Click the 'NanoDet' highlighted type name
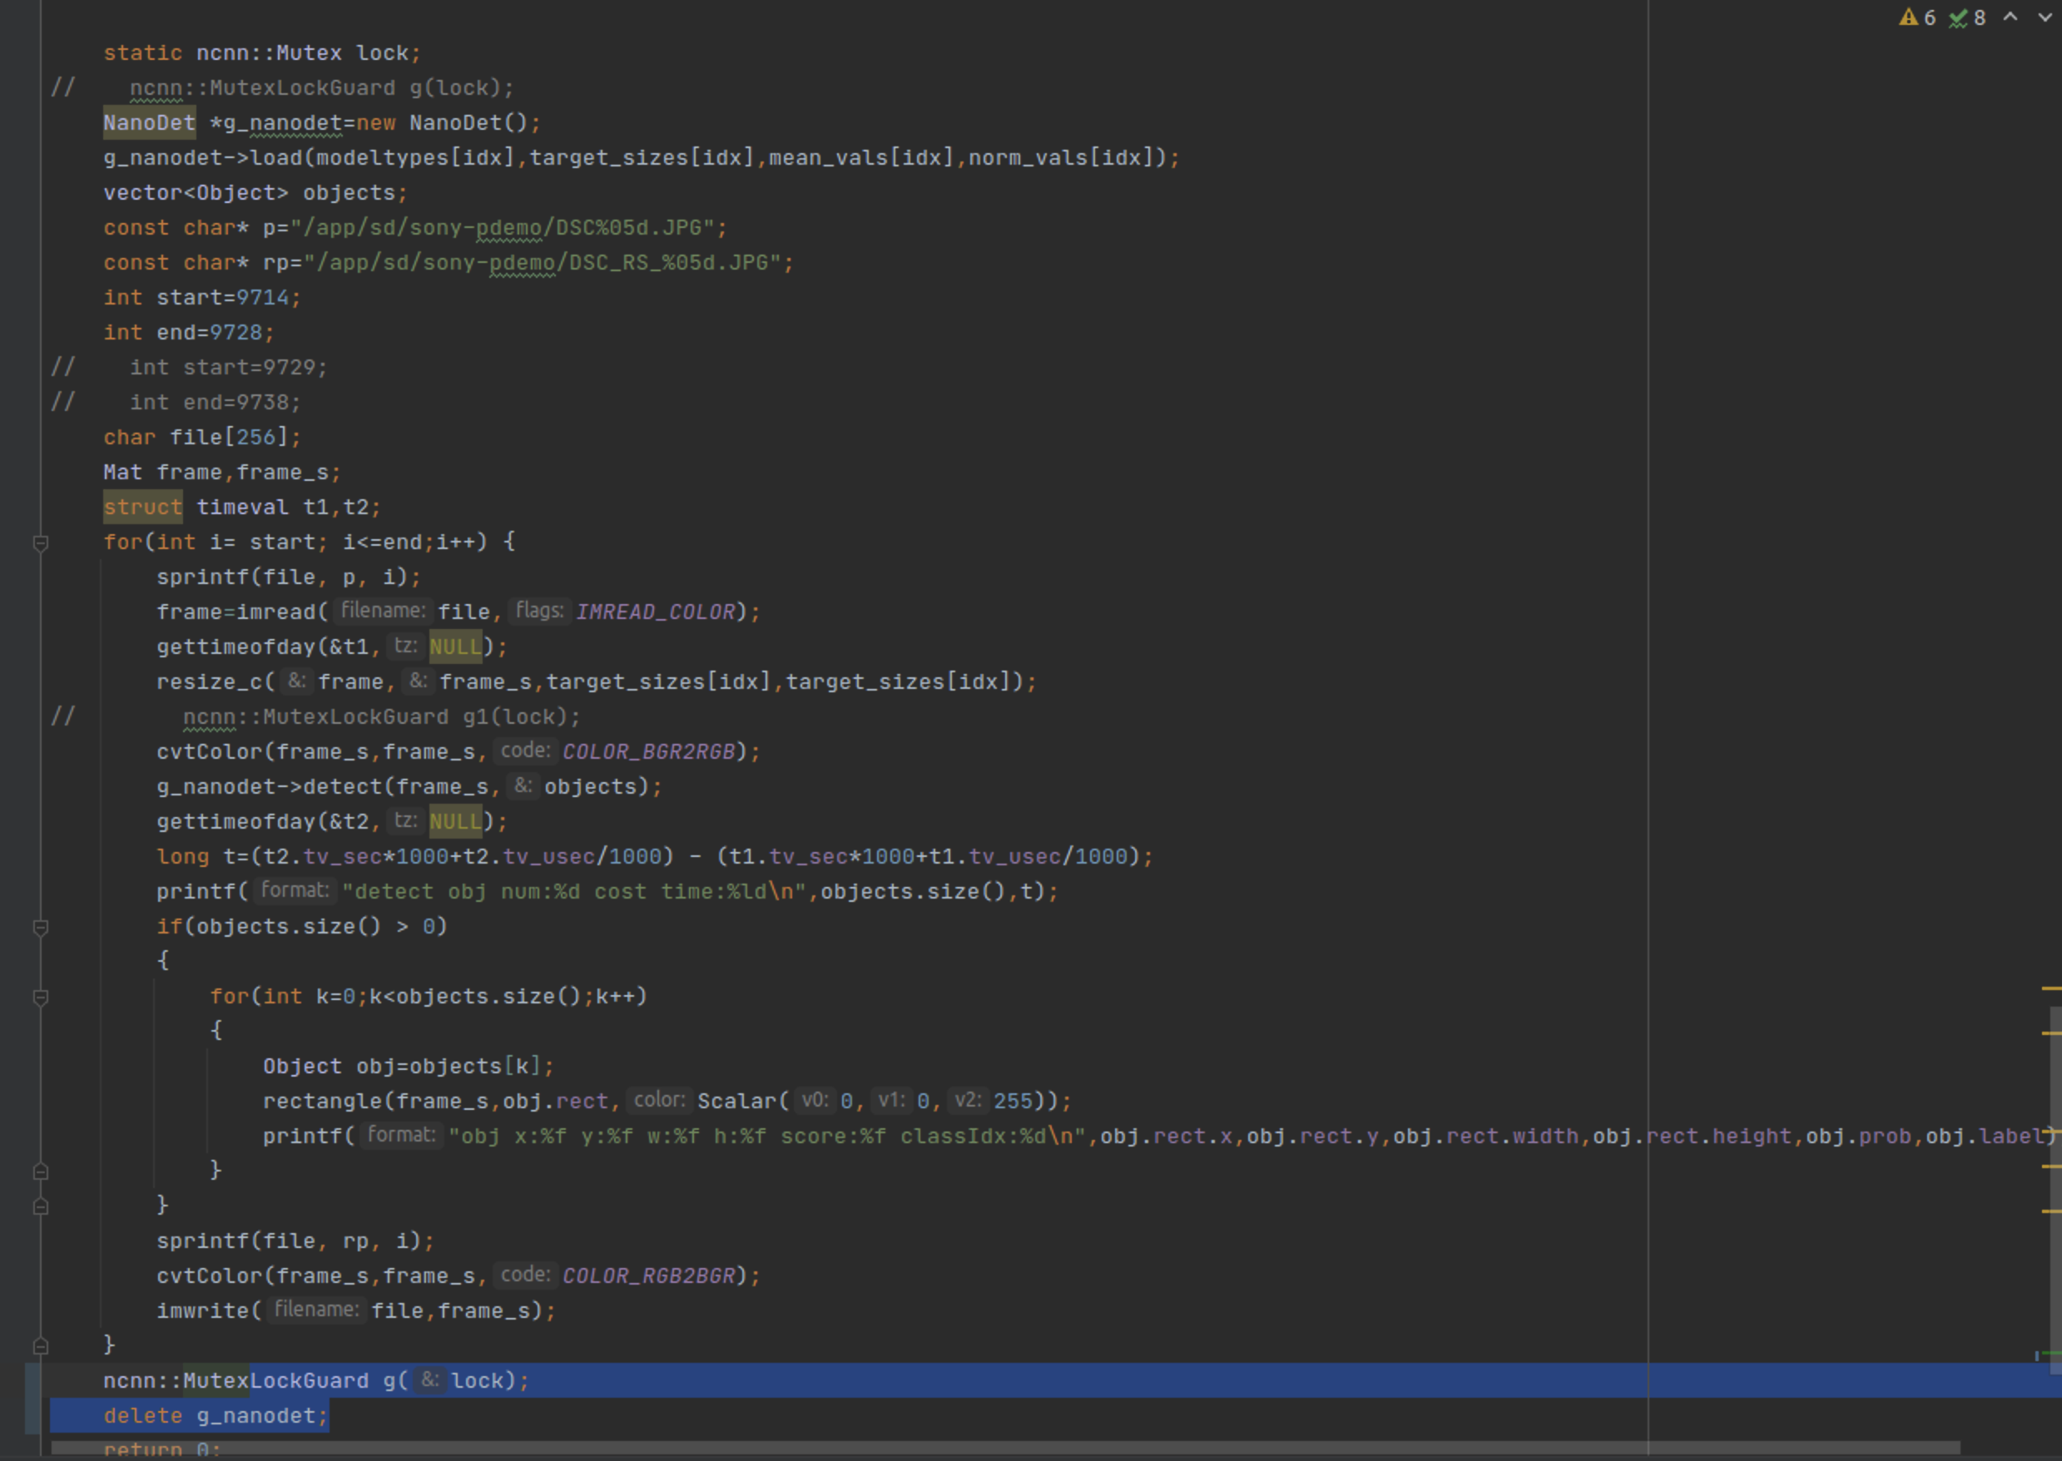 [x=148, y=122]
